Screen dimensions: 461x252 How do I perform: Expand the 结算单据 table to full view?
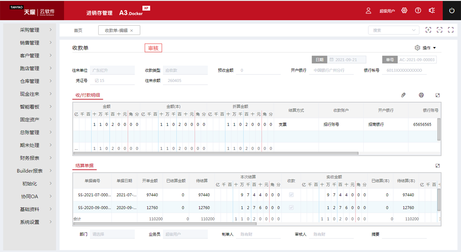437,165
